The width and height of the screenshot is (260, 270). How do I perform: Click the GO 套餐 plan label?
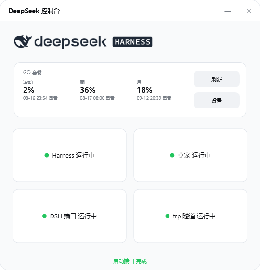32,72
